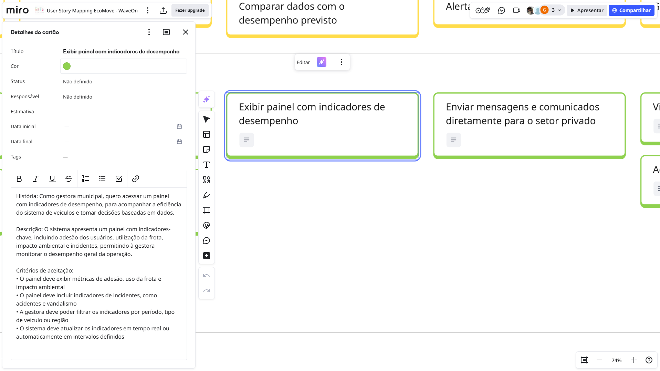Toggle italic formatting in card editor

tap(36, 179)
